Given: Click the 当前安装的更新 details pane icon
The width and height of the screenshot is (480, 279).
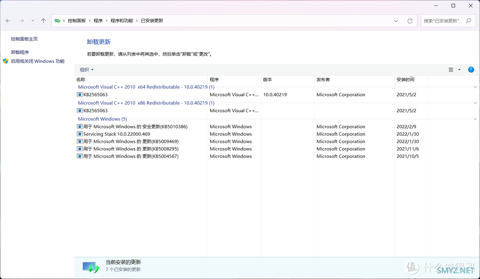Looking at the screenshot, I should point(91,267).
